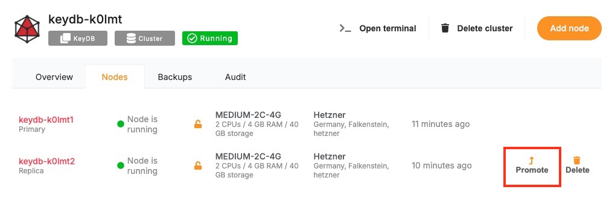The image size is (612, 219).
Task: Click the Add node button
Action: 569,28
